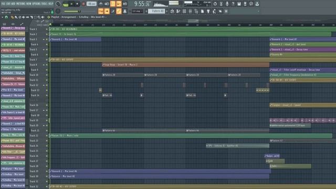Open the Browser view icon

(x=196, y=11)
